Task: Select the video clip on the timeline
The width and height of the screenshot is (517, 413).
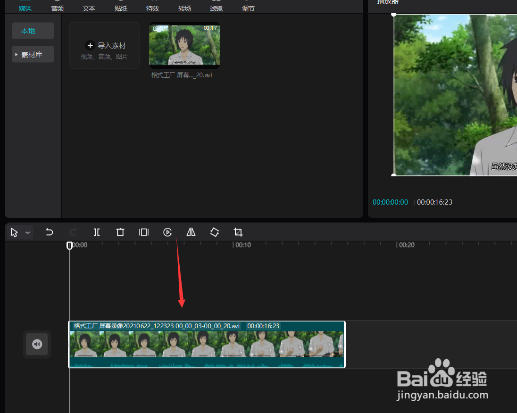Action: pyautogui.click(x=207, y=344)
